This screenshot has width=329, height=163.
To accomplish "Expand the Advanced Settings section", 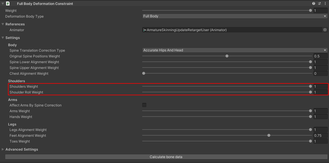I will click(3, 149).
